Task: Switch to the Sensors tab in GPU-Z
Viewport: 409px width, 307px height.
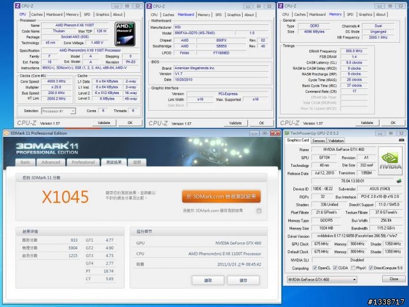Action: click(x=318, y=141)
